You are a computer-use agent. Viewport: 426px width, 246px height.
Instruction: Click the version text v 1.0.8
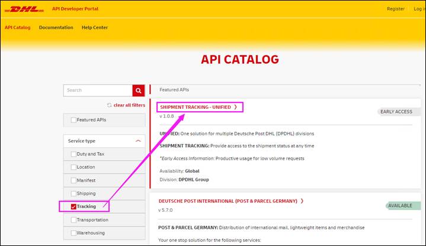(166, 116)
